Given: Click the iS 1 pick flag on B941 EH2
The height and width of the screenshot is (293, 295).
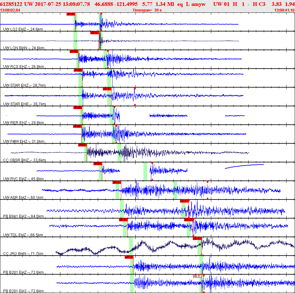Looking at the screenshot, I should (184, 201).
